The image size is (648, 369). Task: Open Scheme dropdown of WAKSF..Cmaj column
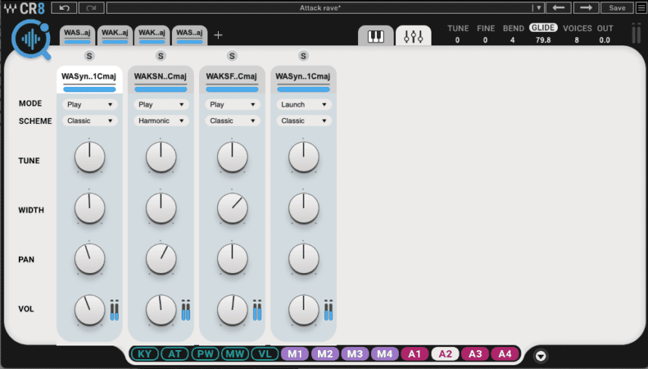pyautogui.click(x=232, y=120)
